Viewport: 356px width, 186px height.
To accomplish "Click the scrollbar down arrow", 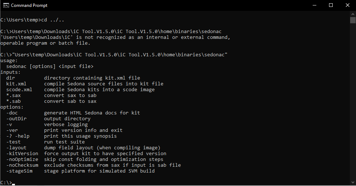I will pyautogui.click(x=352, y=182).
